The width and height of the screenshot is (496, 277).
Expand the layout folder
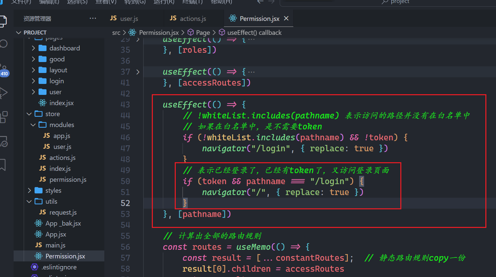pos(33,70)
